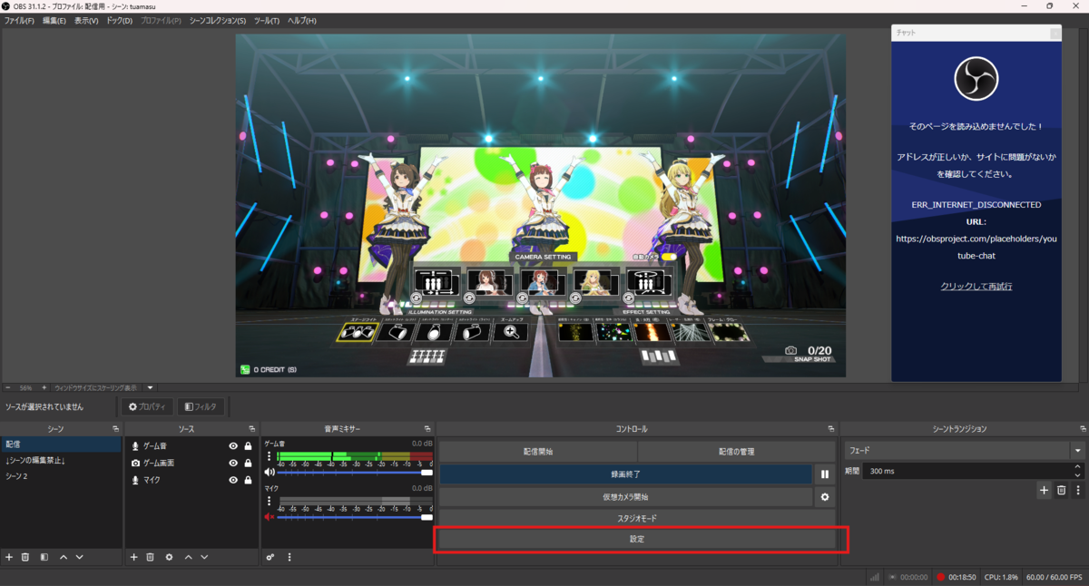This screenshot has height=586, width=1089.
Task: Open virtual camera settings gear
Action: [825, 497]
